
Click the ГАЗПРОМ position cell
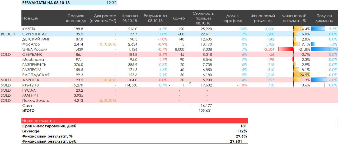point(32,70)
